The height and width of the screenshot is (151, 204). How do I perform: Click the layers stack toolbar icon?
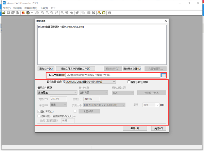point(83,13)
